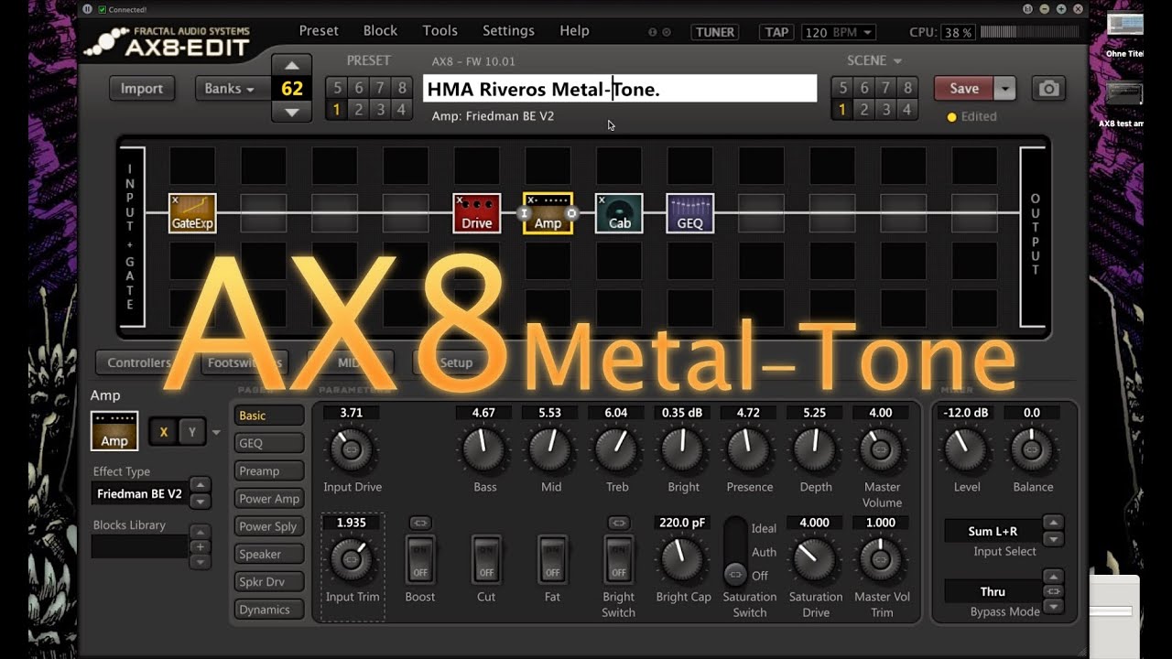This screenshot has width=1172, height=659.
Task: Click the Import button
Action: pyautogui.click(x=142, y=89)
